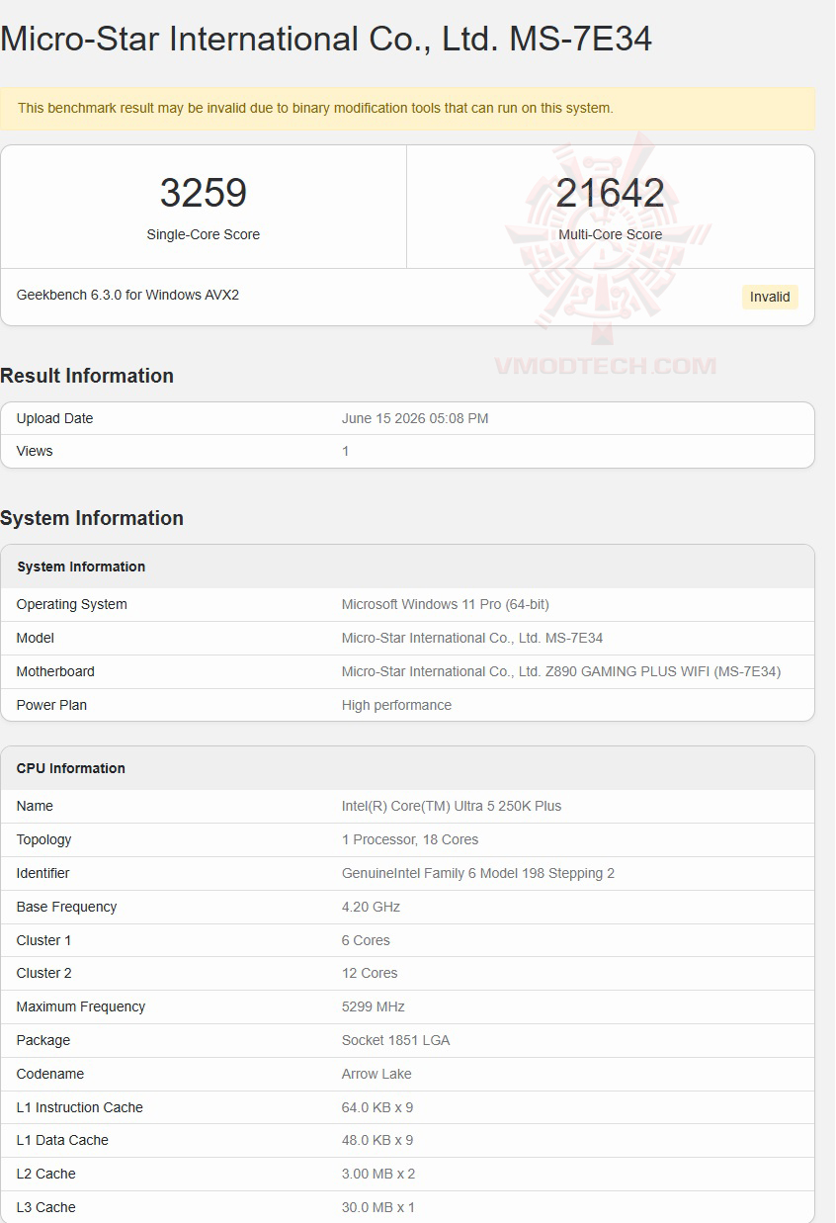
Task: Click the 'High performance' power plan value
Action: [396, 705]
